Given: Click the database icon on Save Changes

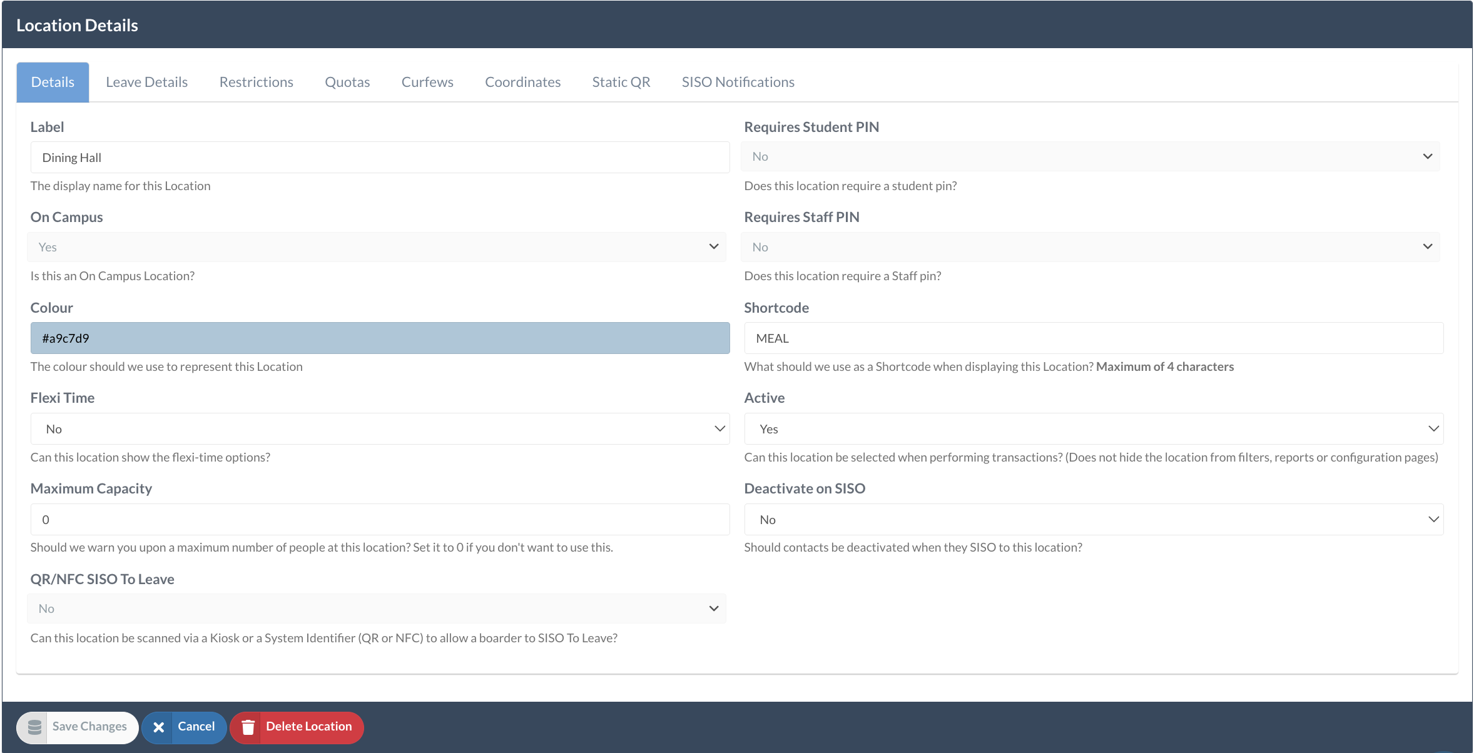Looking at the screenshot, I should [34, 727].
